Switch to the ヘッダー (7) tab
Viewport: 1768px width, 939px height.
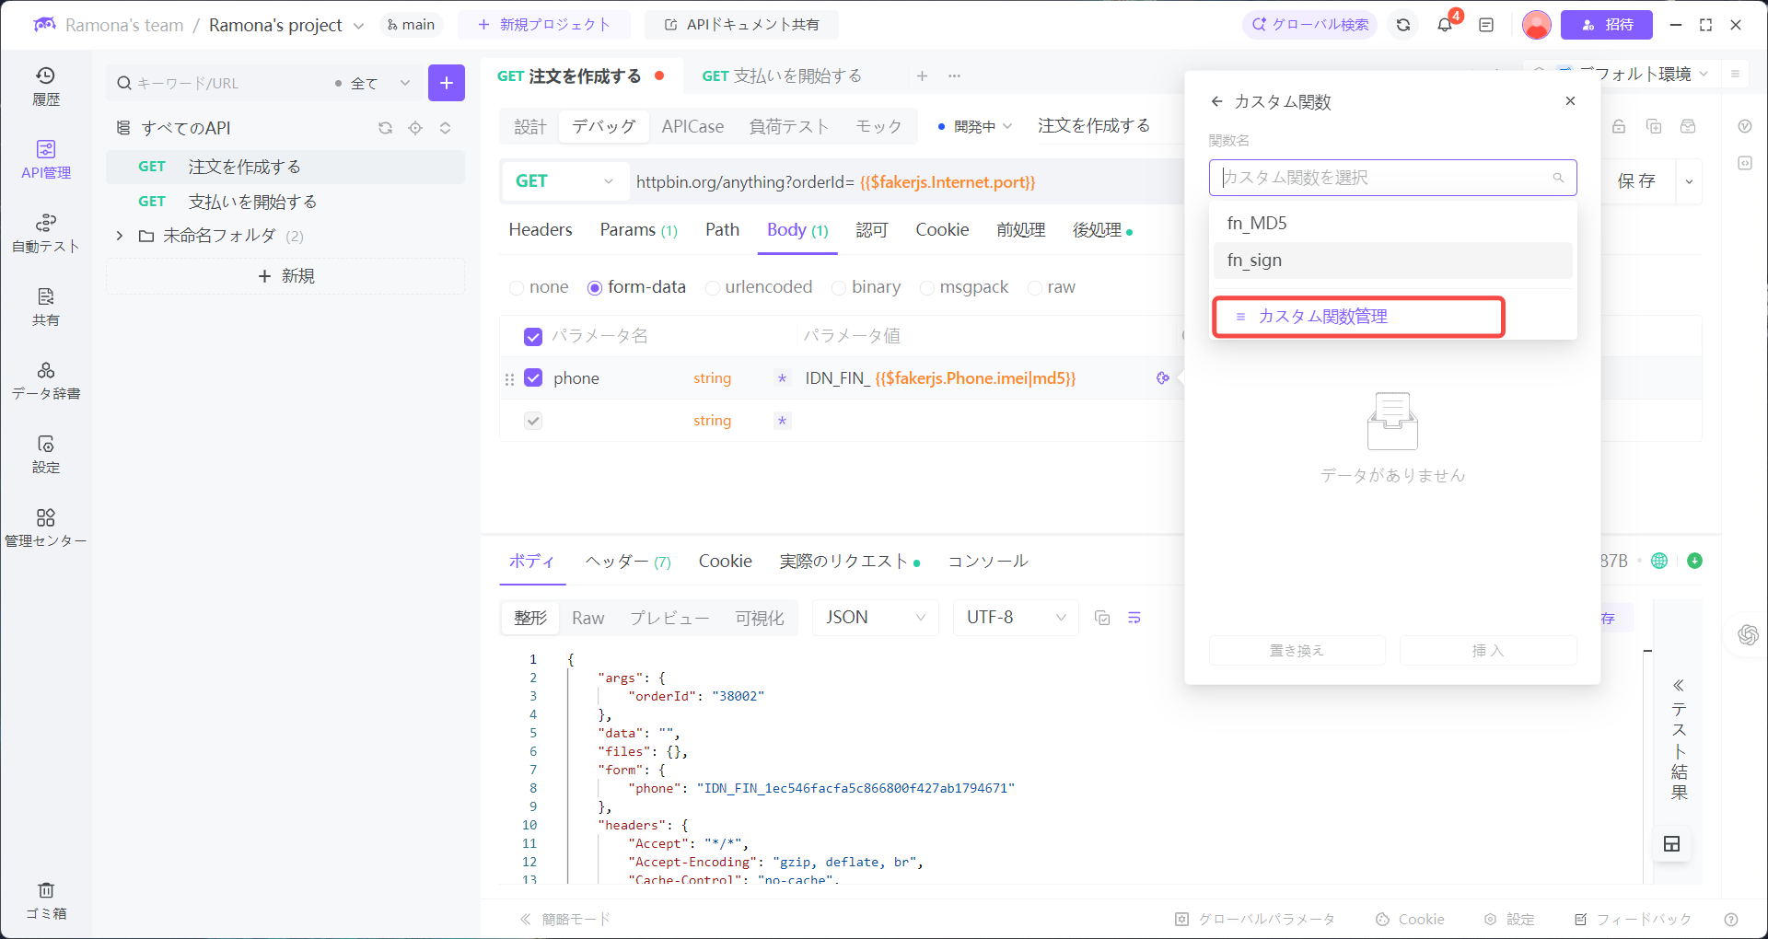627,561
